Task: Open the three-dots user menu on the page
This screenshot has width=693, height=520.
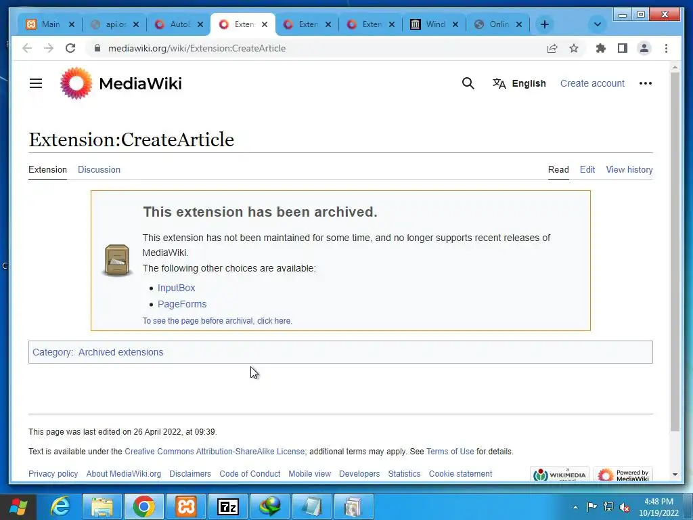Action: pyautogui.click(x=645, y=83)
